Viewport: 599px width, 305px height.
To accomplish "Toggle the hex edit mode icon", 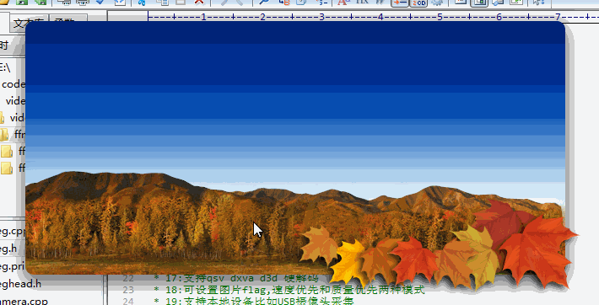I will pyautogui.click(x=362, y=2).
